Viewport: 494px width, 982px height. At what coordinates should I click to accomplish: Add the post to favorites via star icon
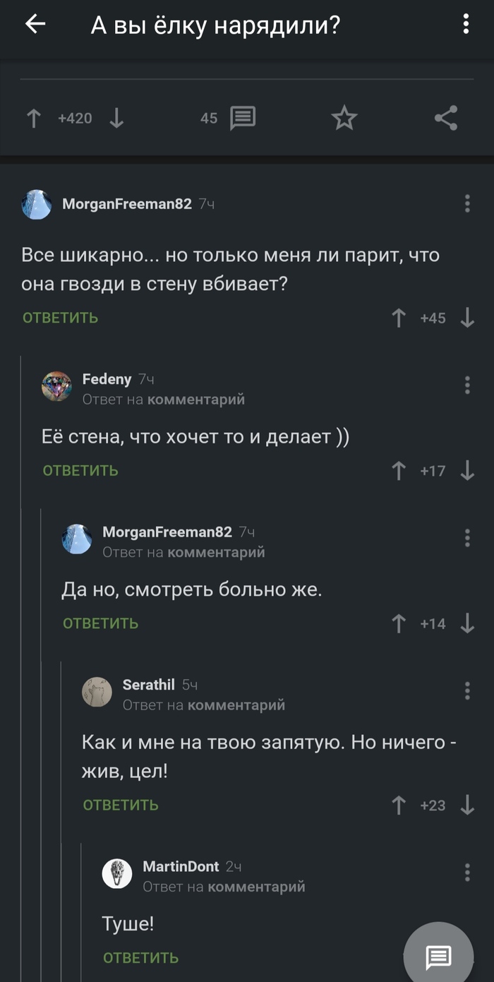[x=344, y=119]
